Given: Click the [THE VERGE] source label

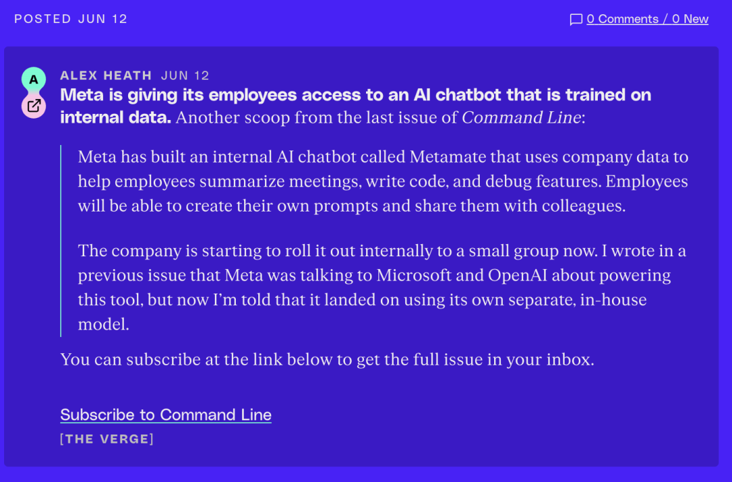Looking at the screenshot, I should click(107, 439).
